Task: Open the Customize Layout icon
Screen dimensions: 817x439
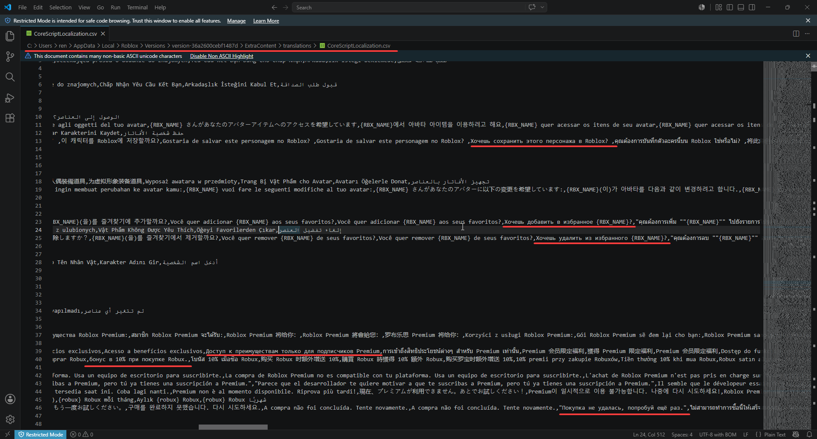Action: coord(719,7)
